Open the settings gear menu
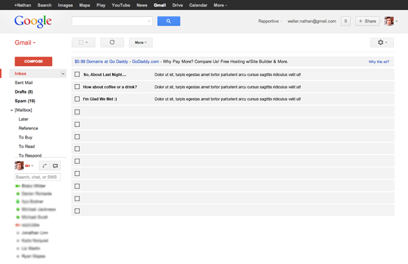This screenshot has width=408, height=264. (382, 43)
